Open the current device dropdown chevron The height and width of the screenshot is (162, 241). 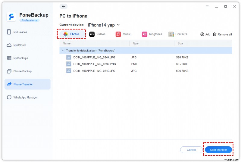tap(118, 25)
